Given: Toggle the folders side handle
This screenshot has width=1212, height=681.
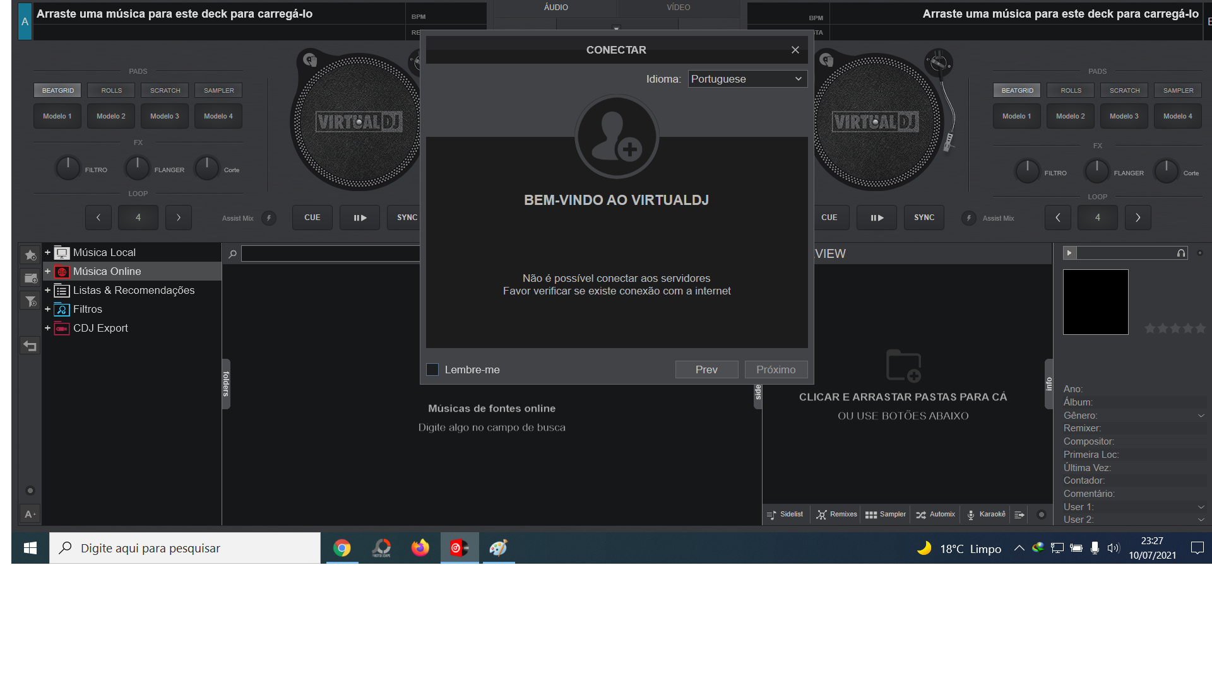Looking at the screenshot, I should [226, 384].
